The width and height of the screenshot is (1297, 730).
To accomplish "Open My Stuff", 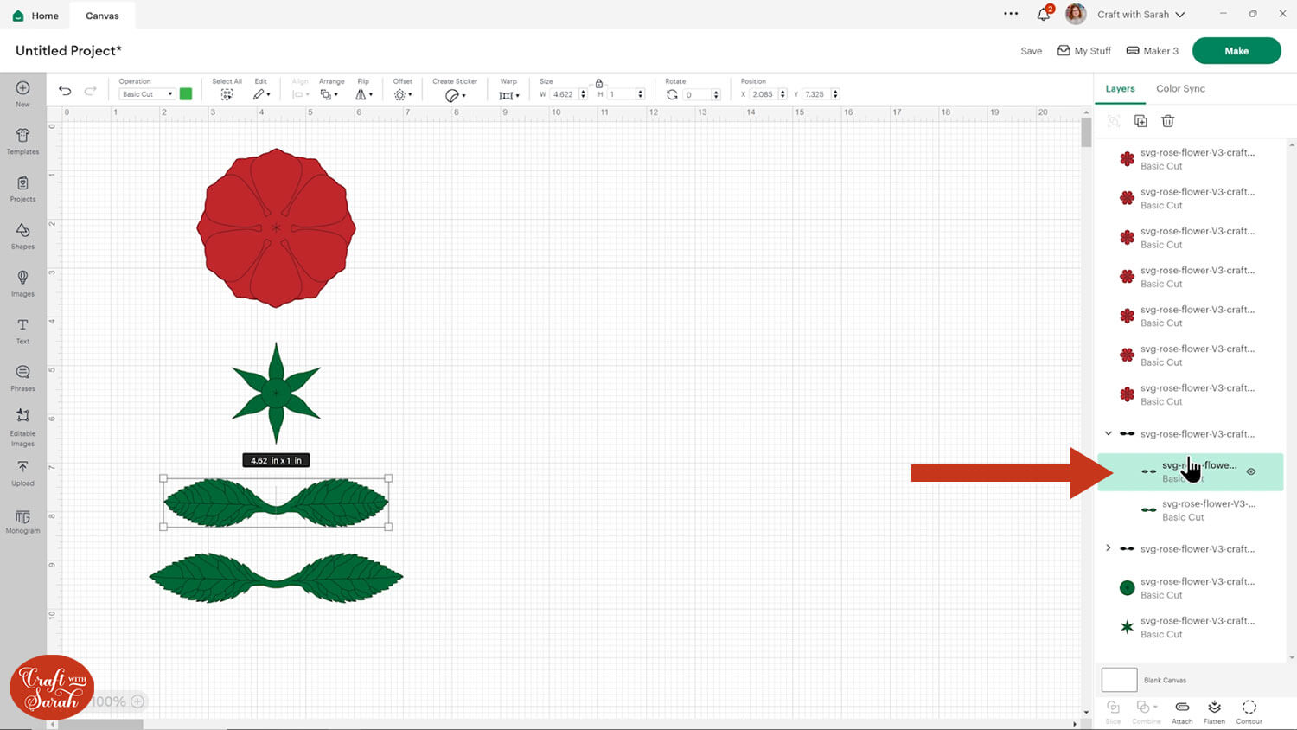I will (x=1084, y=51).
